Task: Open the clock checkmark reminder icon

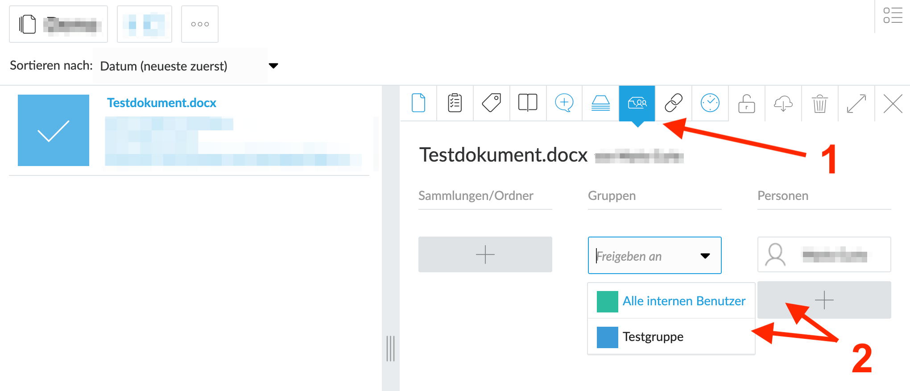Action: 710,103
